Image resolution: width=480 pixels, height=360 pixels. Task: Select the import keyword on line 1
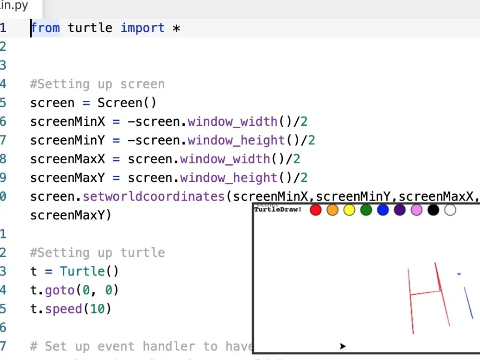142,28
